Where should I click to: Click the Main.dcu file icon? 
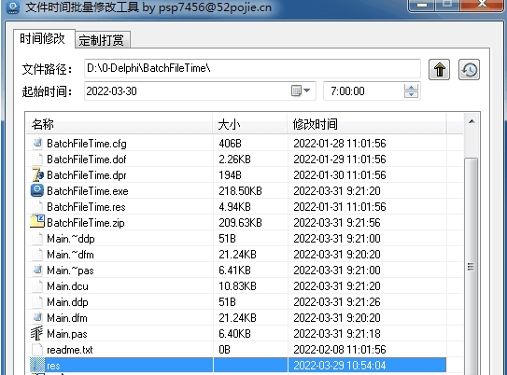(x=37, y=285)
